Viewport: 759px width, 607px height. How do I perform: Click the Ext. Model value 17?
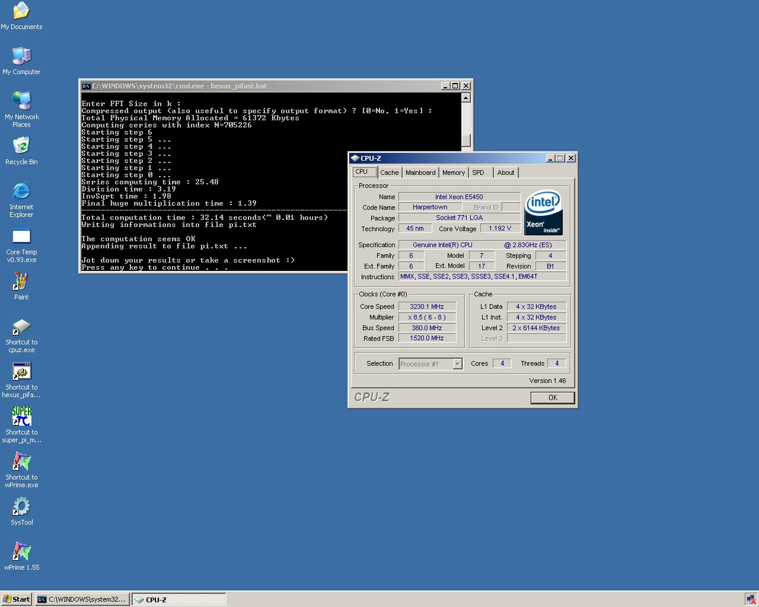[481, 266]
